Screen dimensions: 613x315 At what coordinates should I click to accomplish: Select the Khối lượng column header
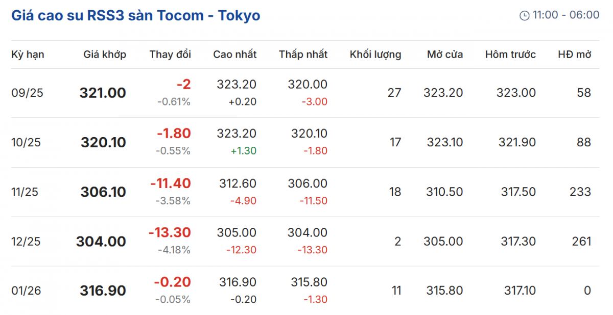(375, 55)
